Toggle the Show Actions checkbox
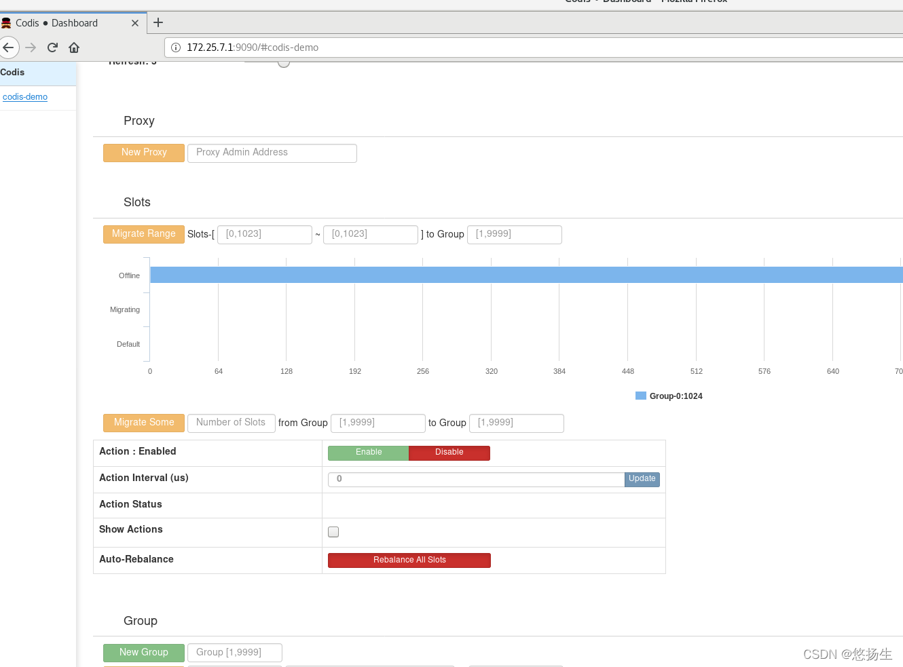The height and width of the screenshot is (667, 903). coord(333,532)
